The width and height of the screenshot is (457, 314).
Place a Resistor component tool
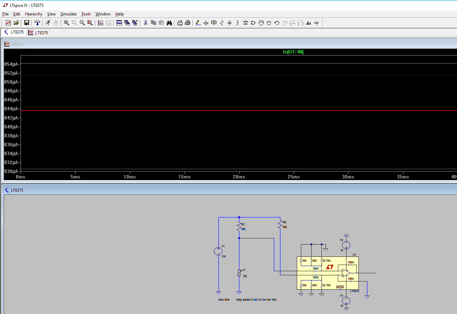pos(222,23)
